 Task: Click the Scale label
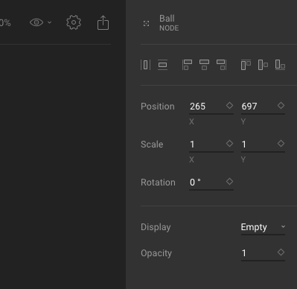point(152,144)
